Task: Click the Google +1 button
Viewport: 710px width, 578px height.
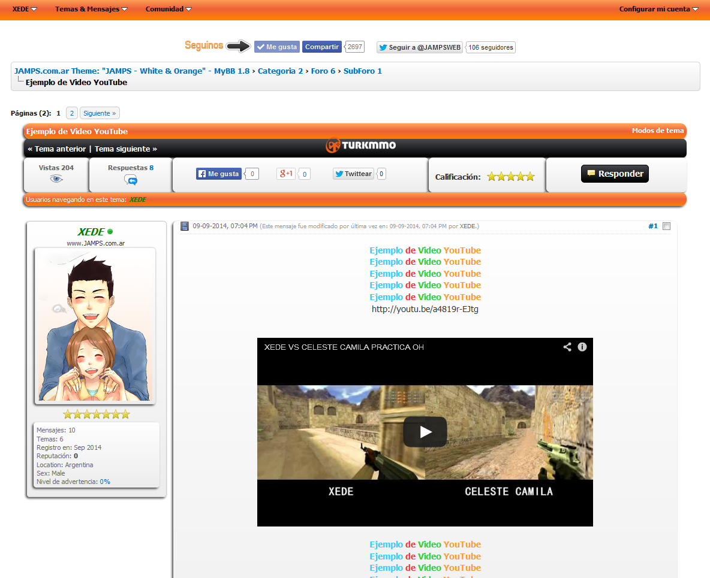Action: click(285, 174)
